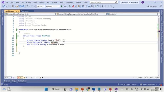
Task: Go to next issue with down arrow
Action: point(35,78)
